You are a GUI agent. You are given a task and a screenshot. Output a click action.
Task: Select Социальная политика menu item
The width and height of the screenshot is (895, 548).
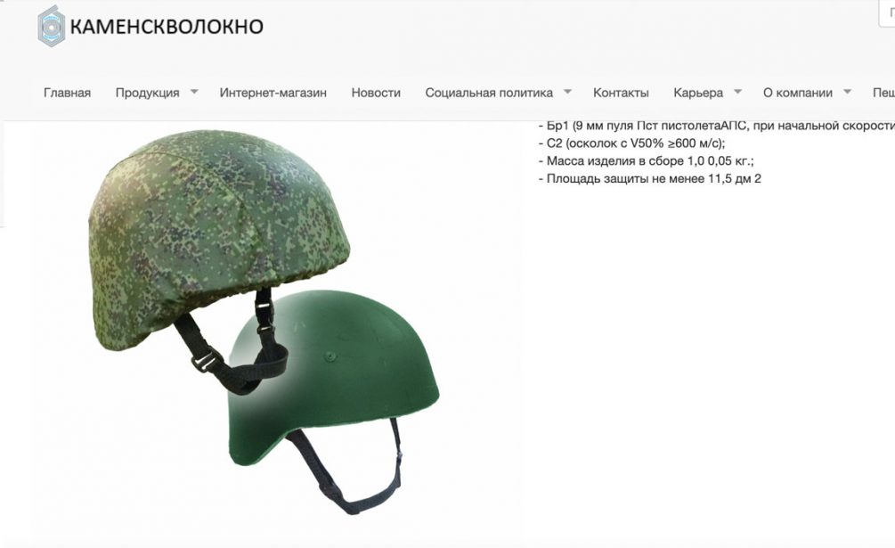tap(489, 93)
